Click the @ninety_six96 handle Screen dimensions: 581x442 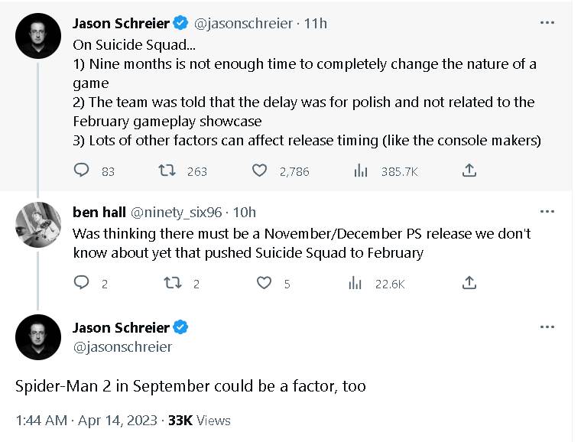pos(178,212)
